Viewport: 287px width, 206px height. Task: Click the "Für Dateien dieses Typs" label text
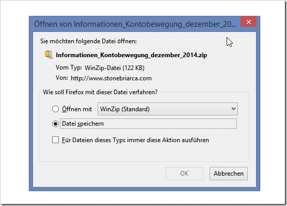pos(135,140)
